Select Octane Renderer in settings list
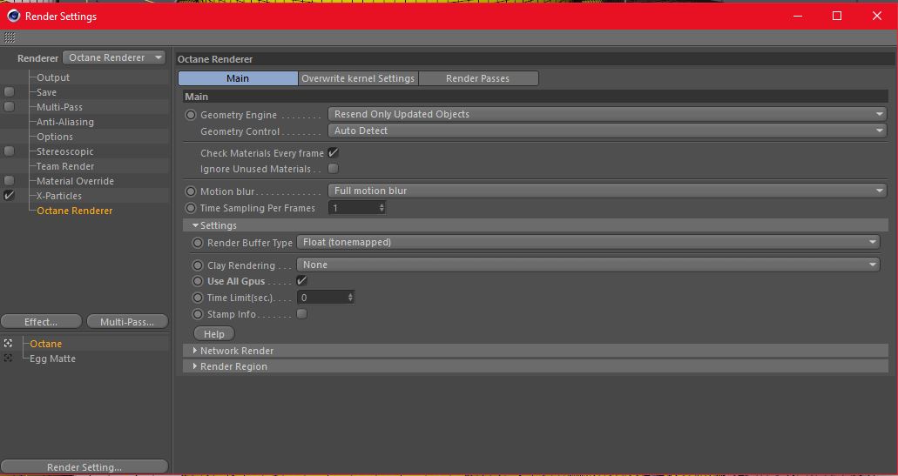The width and height of the screenshot is (898, 476). (x=74, y=211)
